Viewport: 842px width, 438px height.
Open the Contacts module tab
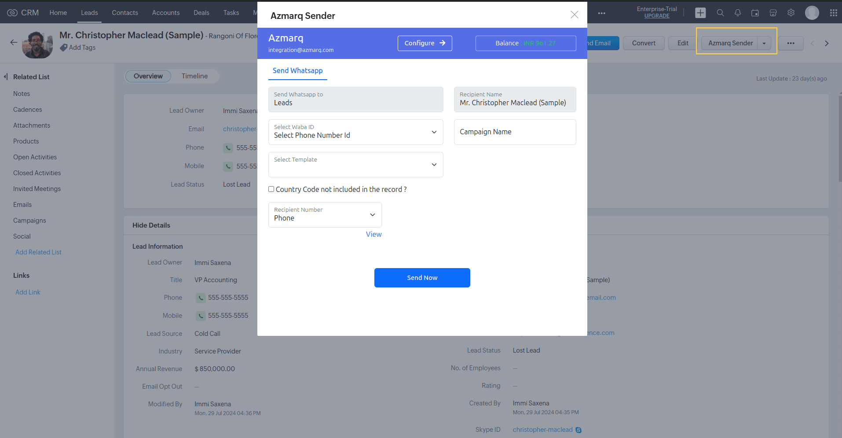pyautogui.click(x=125, y=13)
